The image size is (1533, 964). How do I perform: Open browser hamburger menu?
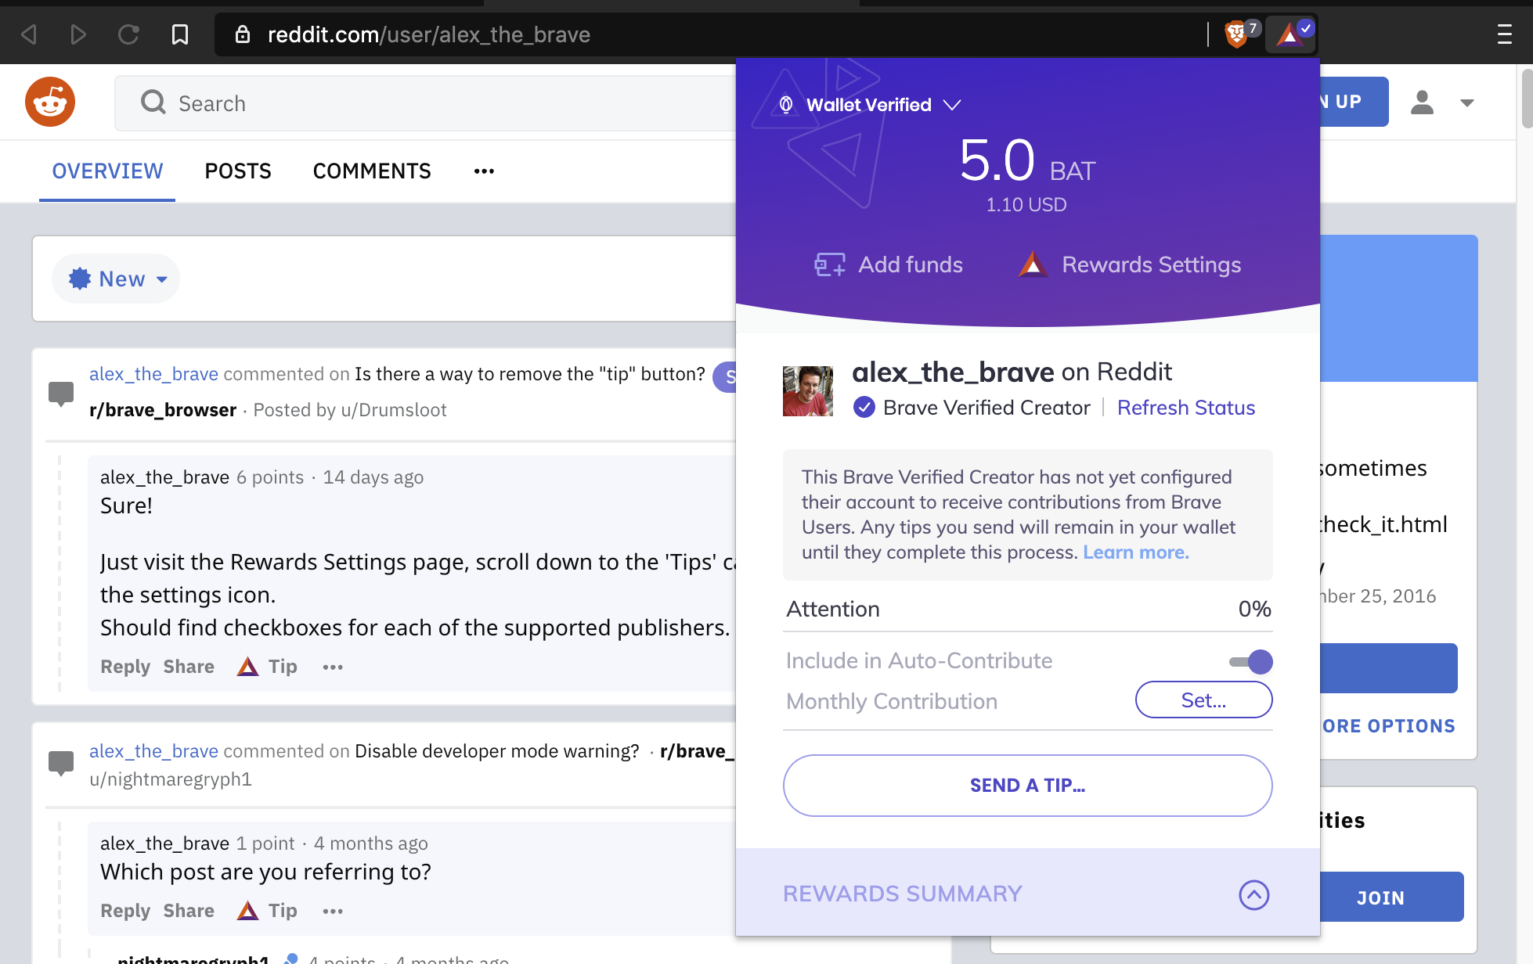[x=1504, y=34]
